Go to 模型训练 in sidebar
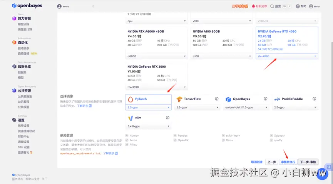The image size is (333, 184). tap(23, 24)
